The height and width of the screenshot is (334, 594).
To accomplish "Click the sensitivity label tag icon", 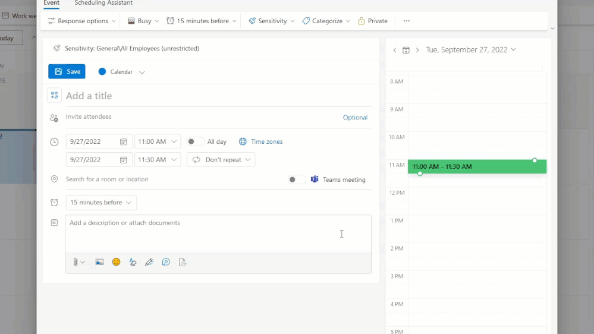I will tap(57, 48).
